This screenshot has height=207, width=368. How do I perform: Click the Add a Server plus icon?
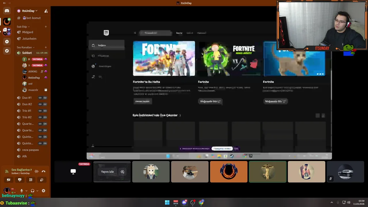click(7, 42)
